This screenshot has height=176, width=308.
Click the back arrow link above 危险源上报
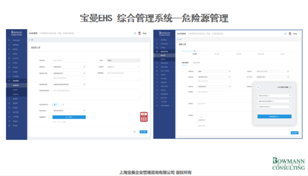pos(31,40)
